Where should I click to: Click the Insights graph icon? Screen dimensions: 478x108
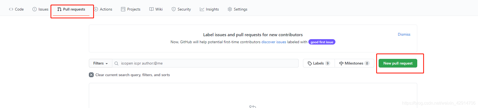(x=202, y=9)
